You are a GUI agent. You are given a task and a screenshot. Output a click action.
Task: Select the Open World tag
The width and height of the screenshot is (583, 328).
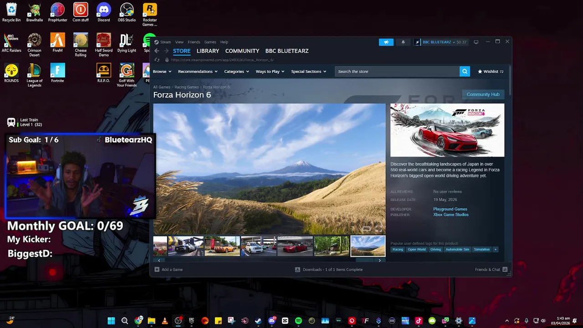[417, 249]
